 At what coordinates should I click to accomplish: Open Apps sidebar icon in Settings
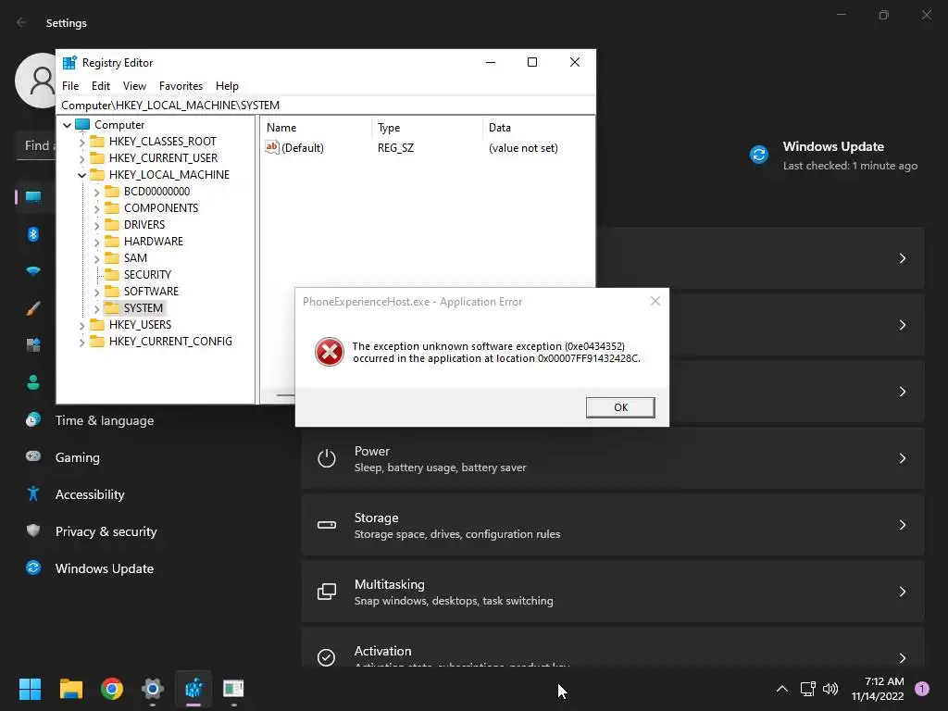point(33,345)
